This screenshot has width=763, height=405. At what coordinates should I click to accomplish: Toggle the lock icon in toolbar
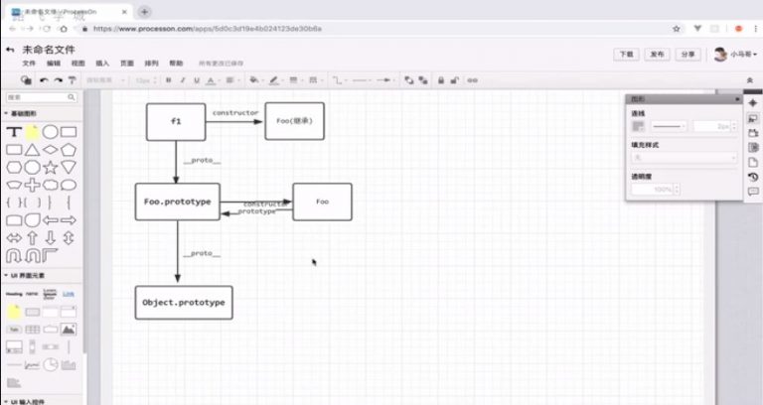pyautogui.click(x=441, y=80)
